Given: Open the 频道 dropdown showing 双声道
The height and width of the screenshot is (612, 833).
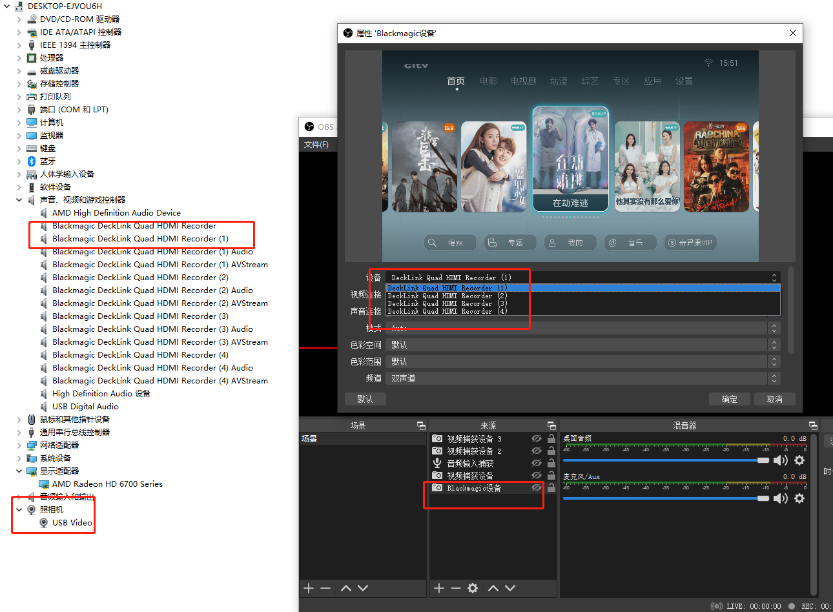Looking at the screenshot, I should point(583,378).
